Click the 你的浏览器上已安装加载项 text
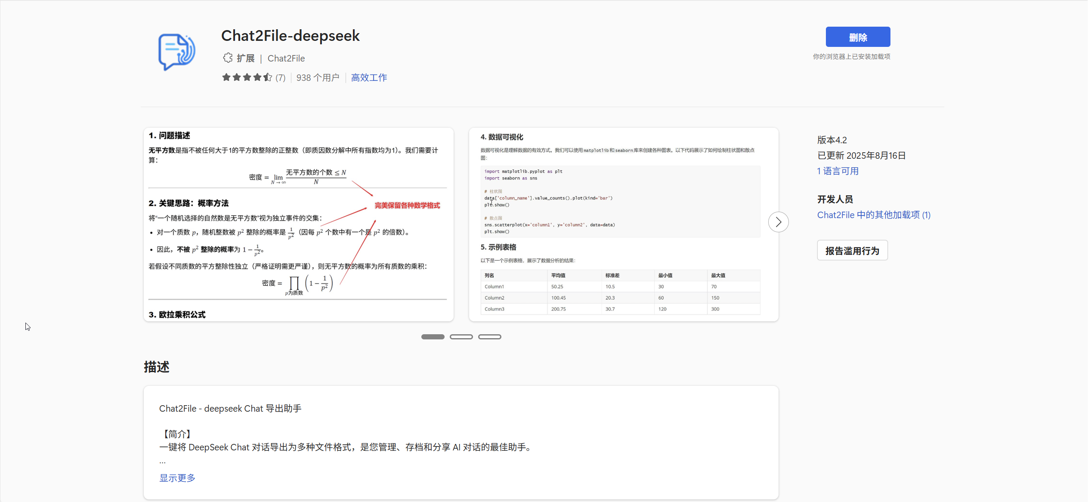Image resolution: width=1088 pixels, height=502 pixels. 851,57
